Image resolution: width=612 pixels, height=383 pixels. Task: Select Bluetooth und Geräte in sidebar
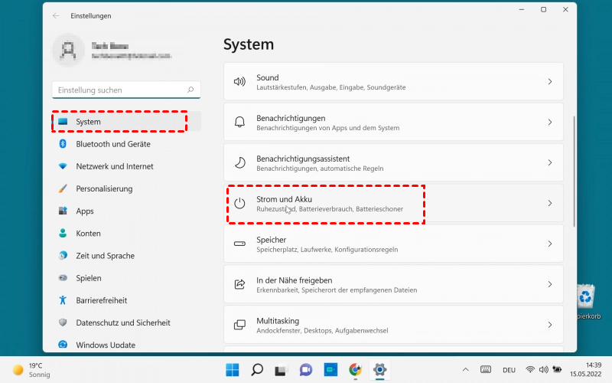(126, 144)
